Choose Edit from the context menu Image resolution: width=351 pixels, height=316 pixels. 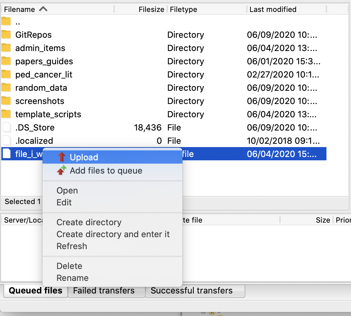[x=64, y=202]
